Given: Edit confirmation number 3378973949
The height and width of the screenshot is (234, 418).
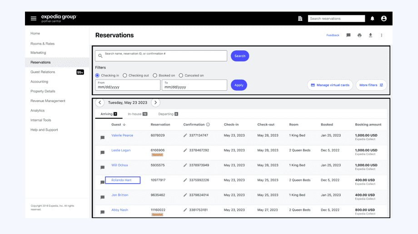Looking at the screenshot, I should coord(185,165).
